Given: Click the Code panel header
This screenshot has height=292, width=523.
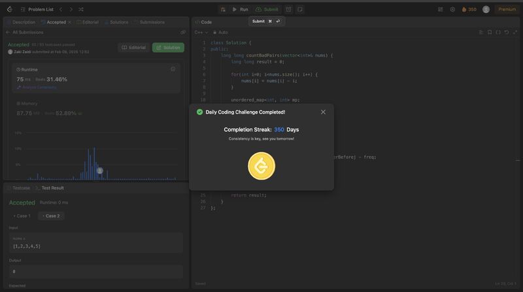Looking at the screenshot, I should [x=203, y=22].
